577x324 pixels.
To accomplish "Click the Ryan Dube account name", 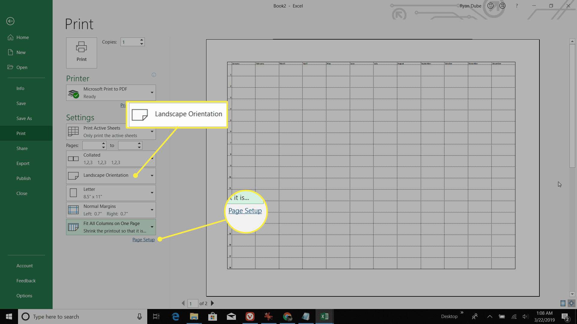I will [470, 6].
